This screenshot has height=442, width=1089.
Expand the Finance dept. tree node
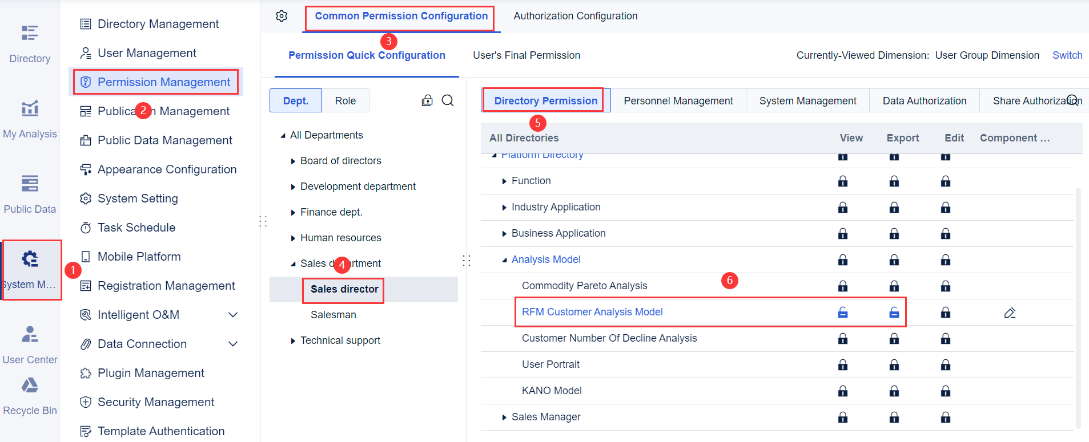[293, 213]
